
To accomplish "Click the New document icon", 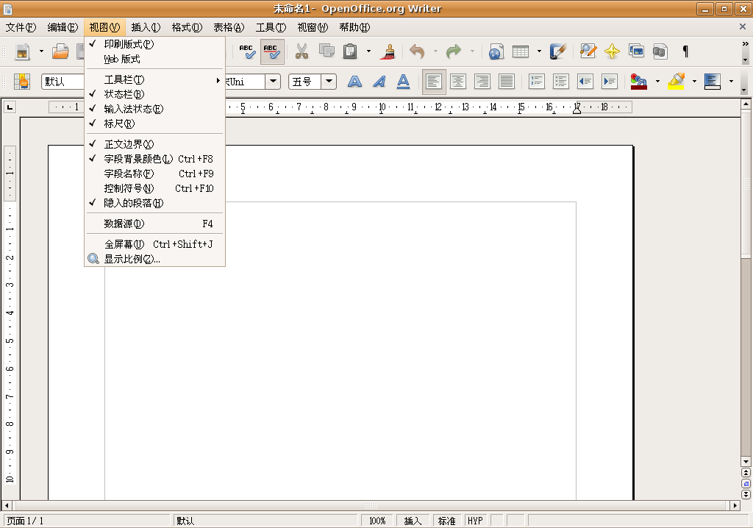I will 23,51.
